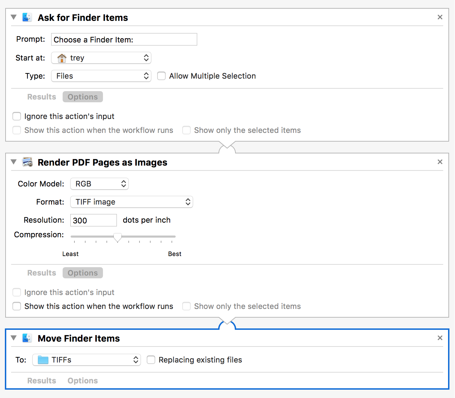This screenshot has width=455, height=398.
Task: Click the Finder icon beside Move Finder Items
Action: [27, 338]
